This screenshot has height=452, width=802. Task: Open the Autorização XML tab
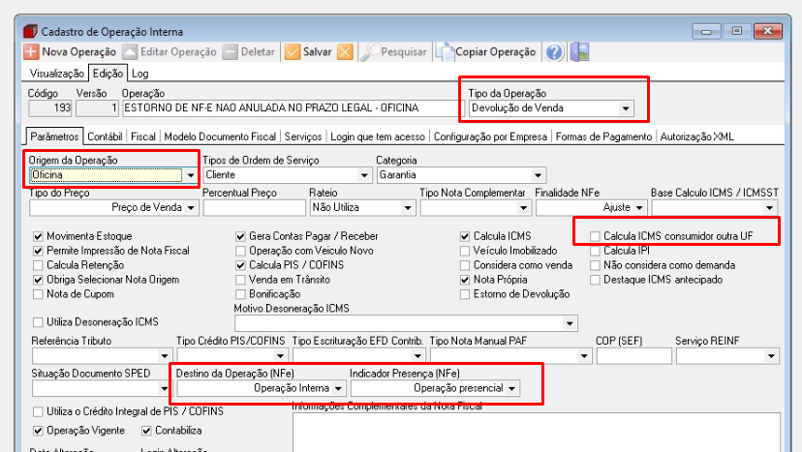(696, 137)
